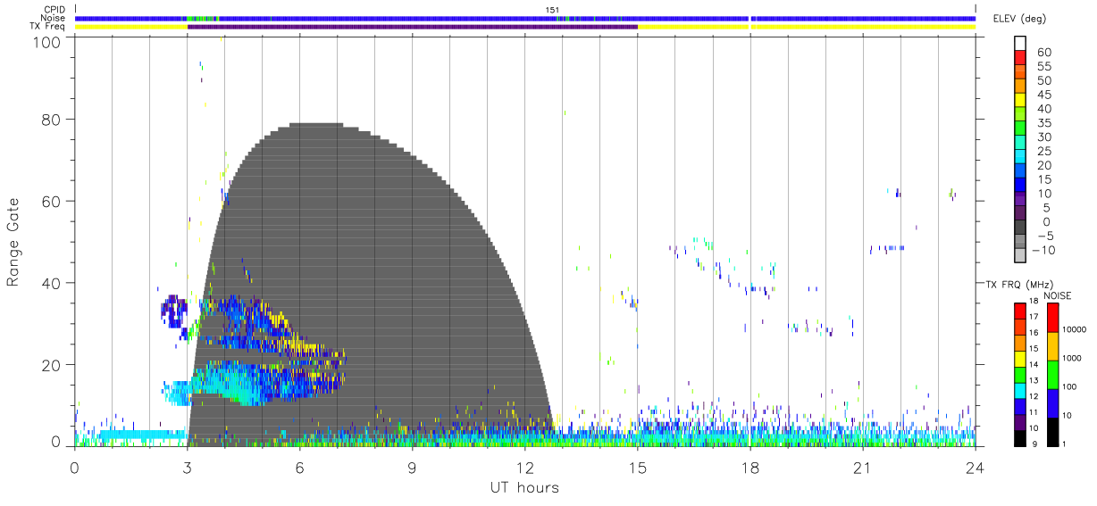Click Range Gate tick label '40'

point(51,283)
